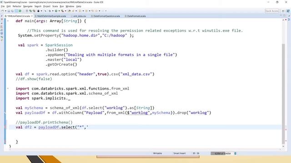Screen dimensions: 291x163
Task: Click the error marker on df2 line
Action: click(5, 127)
